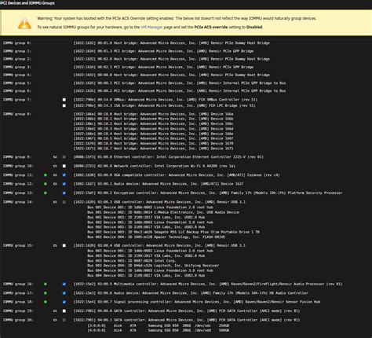Click the reset-capable icon on IOMMU group 11
Screen dimensions: 372x338
(55, 175)
